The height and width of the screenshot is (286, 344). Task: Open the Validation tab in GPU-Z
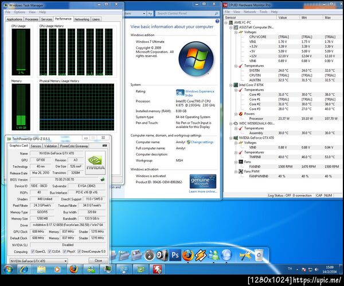tap(50, 146)
